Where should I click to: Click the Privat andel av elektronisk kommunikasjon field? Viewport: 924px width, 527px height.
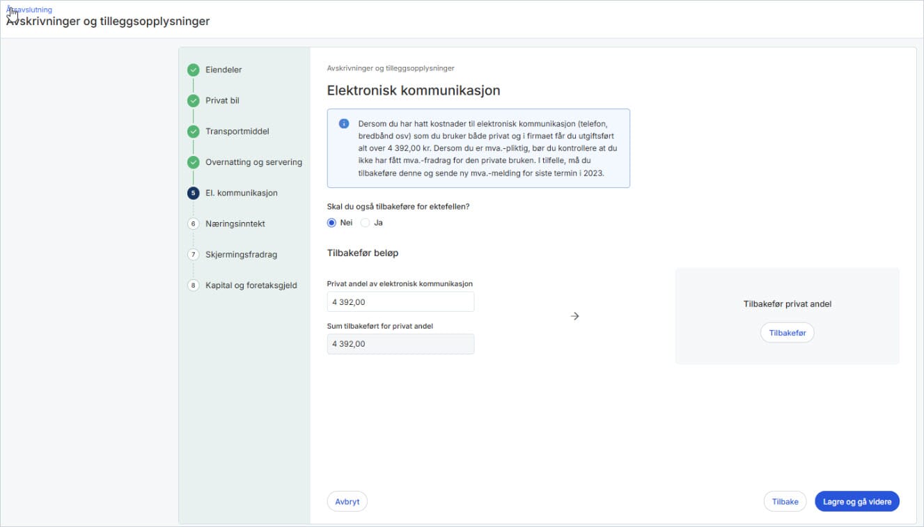pos(400,301)
